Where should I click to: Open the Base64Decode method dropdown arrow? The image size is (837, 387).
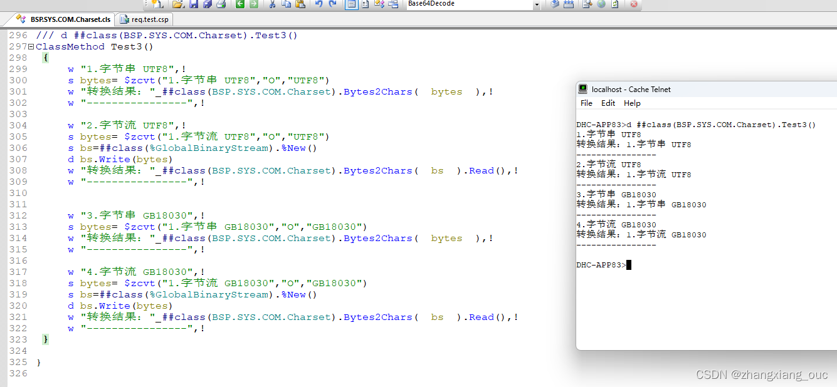click(x=537, y=4)
